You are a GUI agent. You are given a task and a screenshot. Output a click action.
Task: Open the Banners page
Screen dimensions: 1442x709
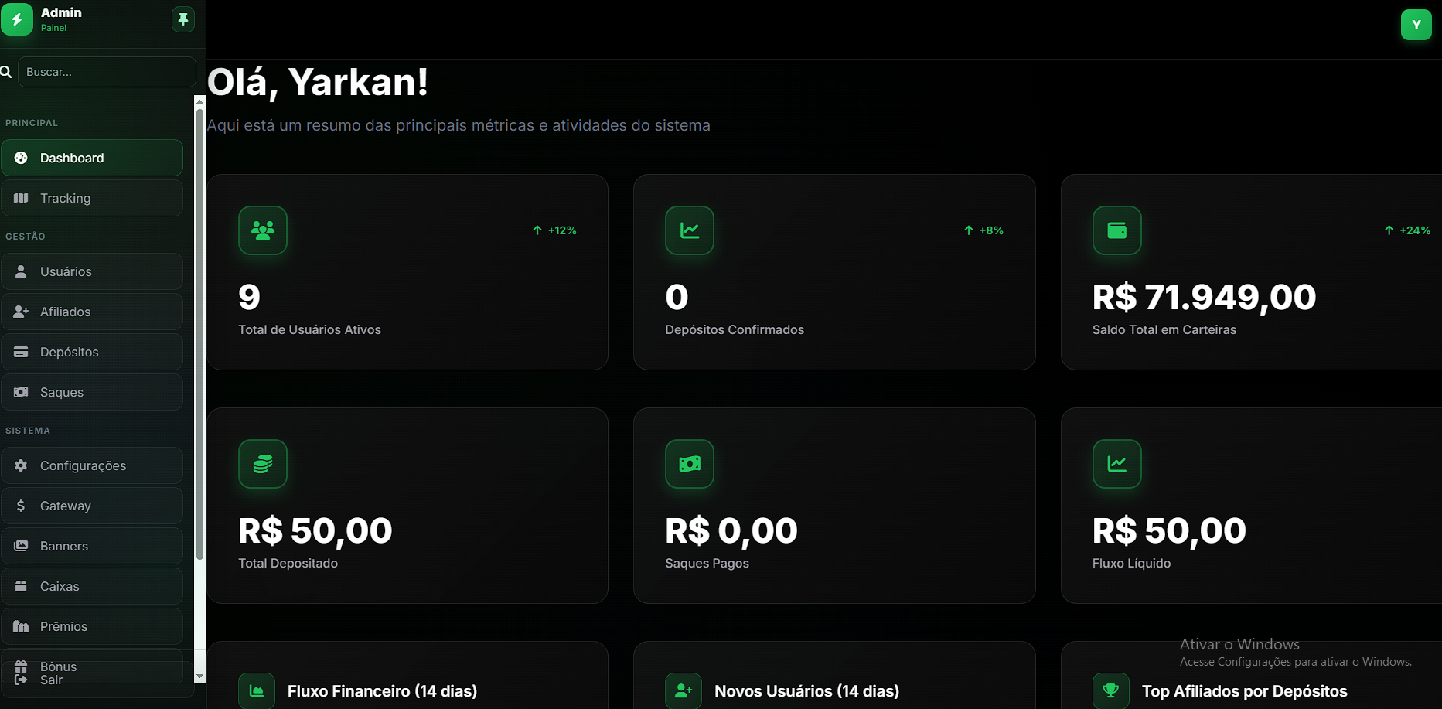(92, 546)
